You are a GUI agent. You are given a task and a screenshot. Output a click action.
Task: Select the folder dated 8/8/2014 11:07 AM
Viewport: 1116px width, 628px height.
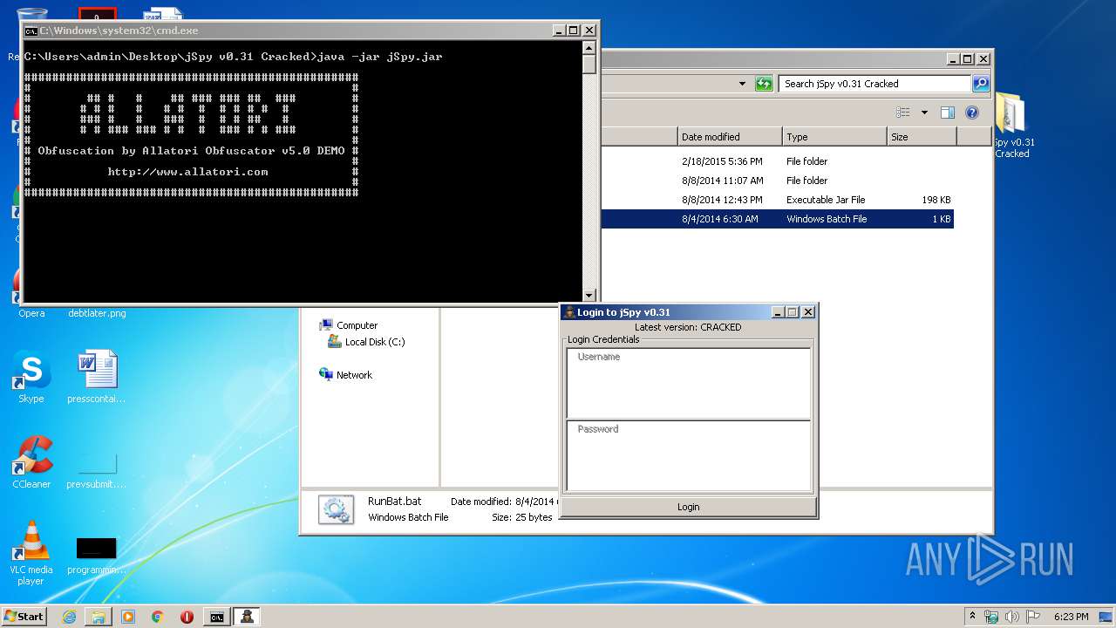[776, 181]
